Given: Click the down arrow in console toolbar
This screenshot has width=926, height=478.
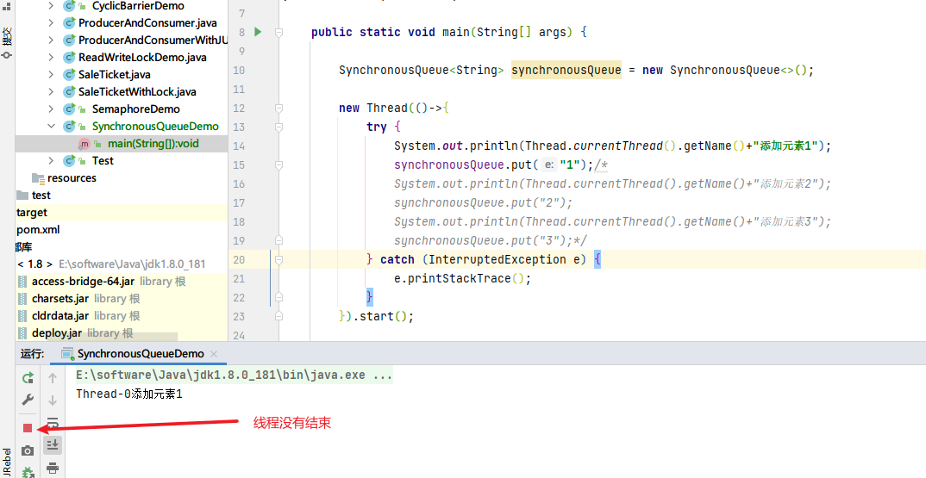Looking at the screenshot, I should tap(53, 400).
